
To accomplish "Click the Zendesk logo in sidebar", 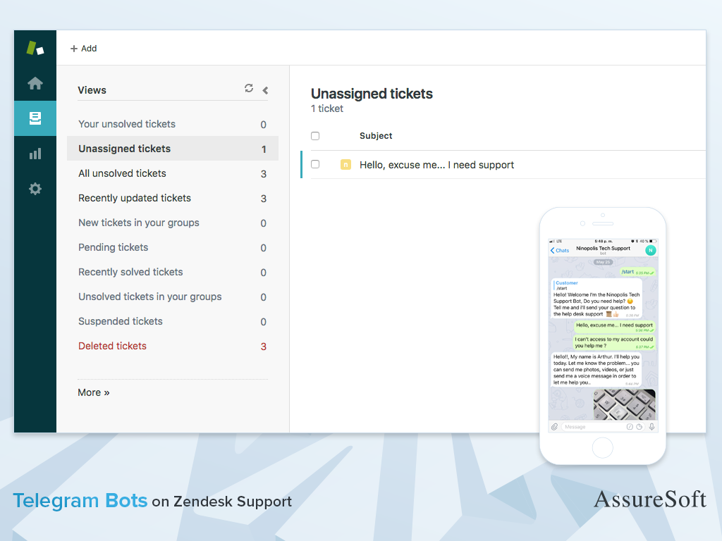I will [35, 48].
